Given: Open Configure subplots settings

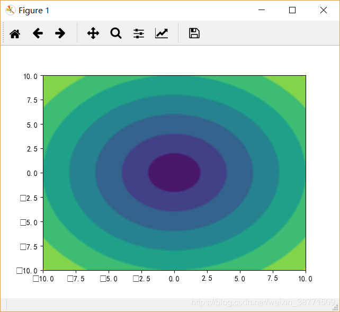Looking at the screenshot, I should pos(139,33).
